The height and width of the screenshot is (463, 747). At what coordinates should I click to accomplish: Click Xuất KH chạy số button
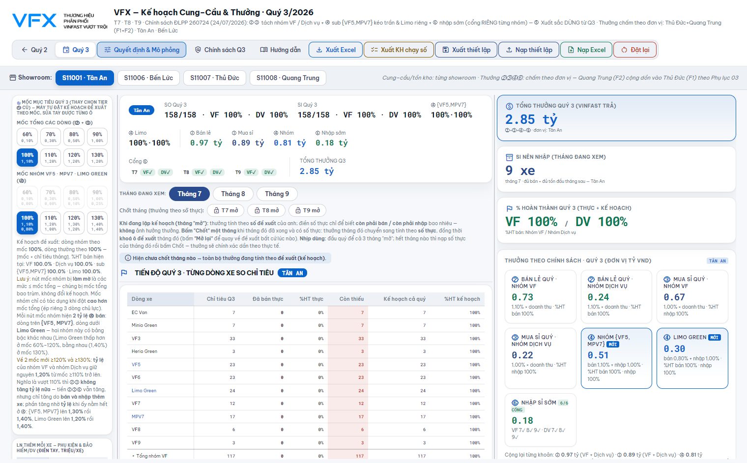tap(399, 50)
